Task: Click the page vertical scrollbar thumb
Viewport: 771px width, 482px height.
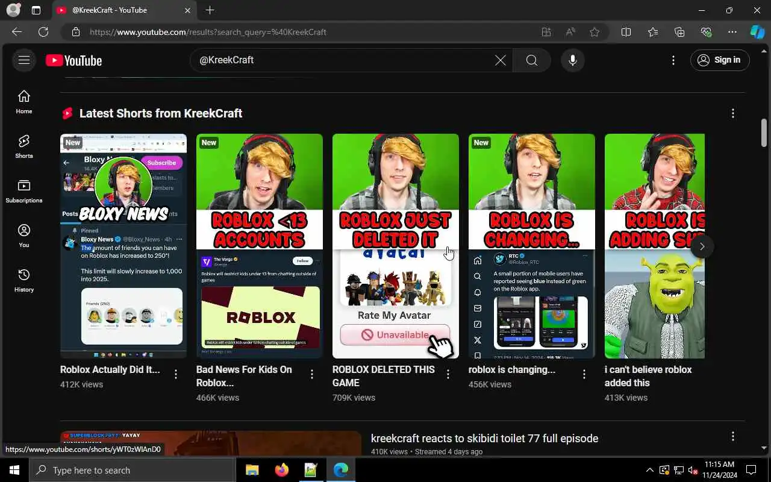Action: pyautogui.click(x=764, y=133)
